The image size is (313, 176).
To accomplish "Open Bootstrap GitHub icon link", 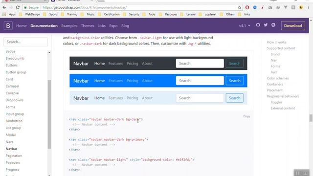I will click(x=258, y=25).
